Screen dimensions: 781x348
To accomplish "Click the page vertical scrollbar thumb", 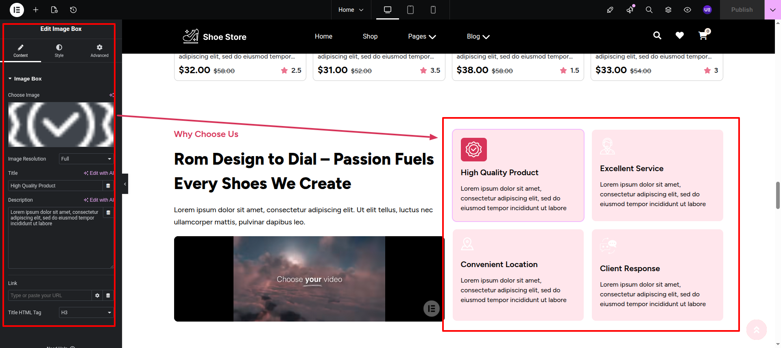I will click(x=778, y=195).
